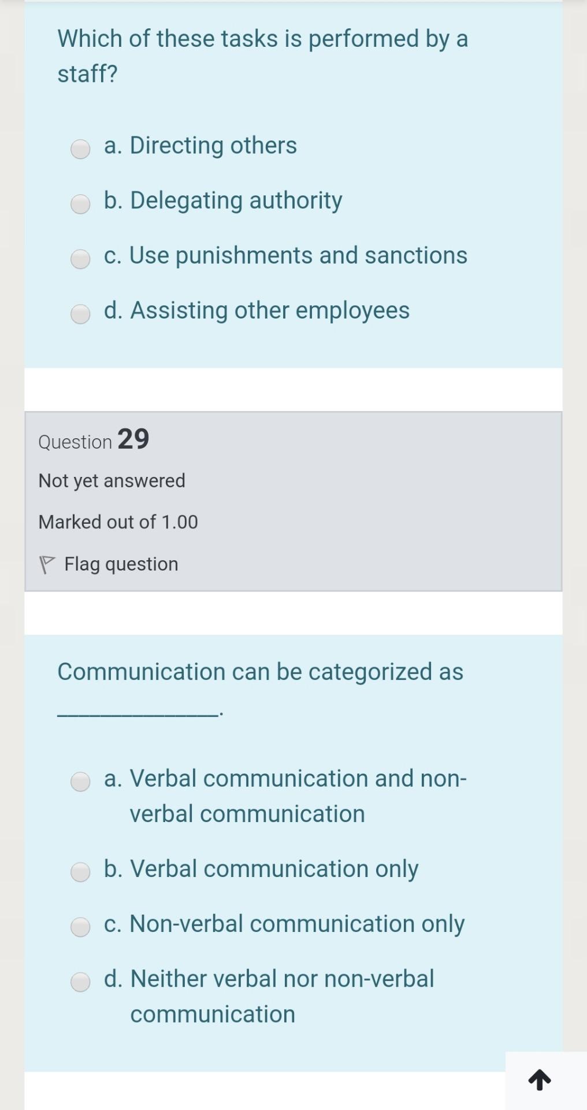Select option d. Assisting other employees

click(80, 314)
